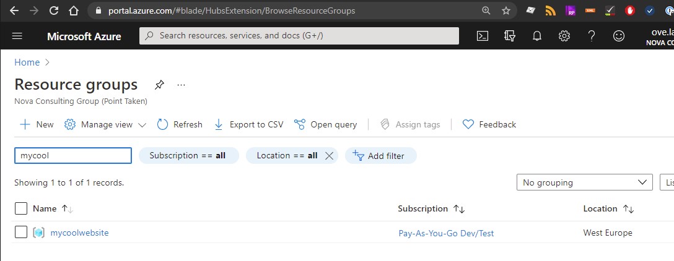674x261 pixels.
Task: Open portal settings gear
Action: click(564, 36)
